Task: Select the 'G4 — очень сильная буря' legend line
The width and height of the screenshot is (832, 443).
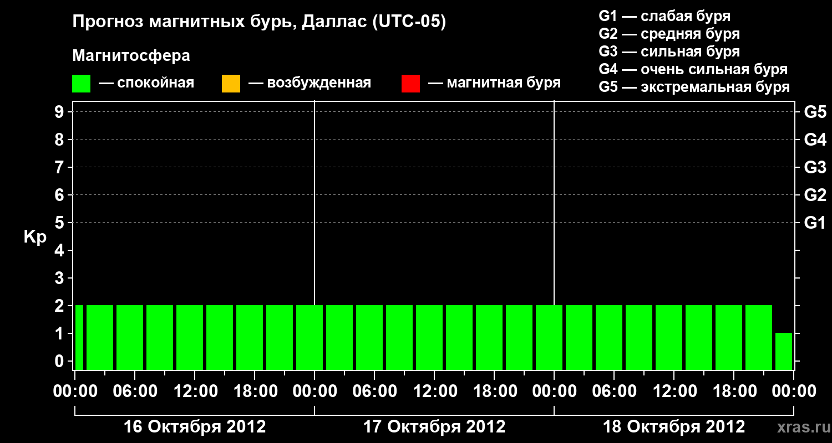Action: click(x=693, y=69)
